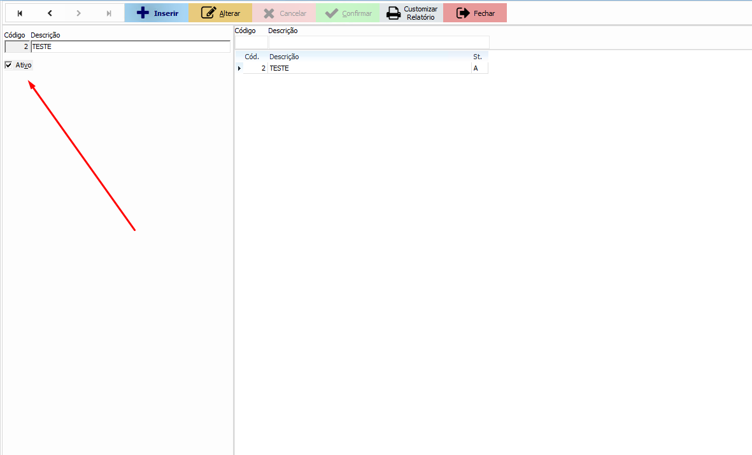Click the row indicator arrow of TESTE
Image resolution: width=752 pixels, height=455 pixels.
239,68
